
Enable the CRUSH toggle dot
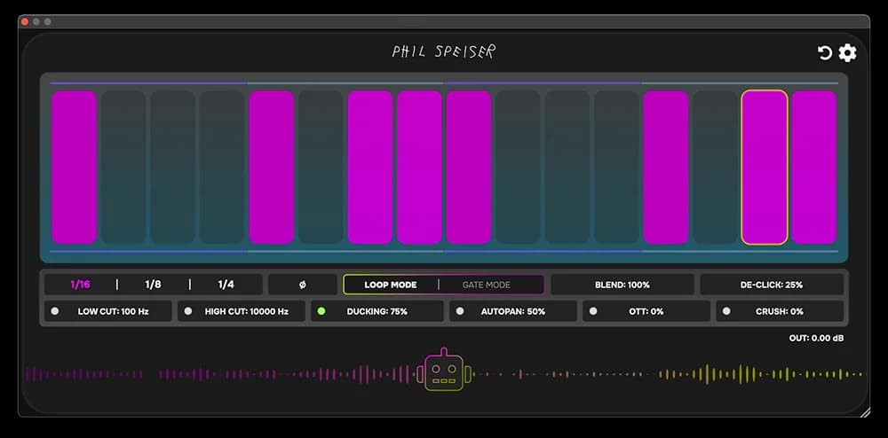726,311
